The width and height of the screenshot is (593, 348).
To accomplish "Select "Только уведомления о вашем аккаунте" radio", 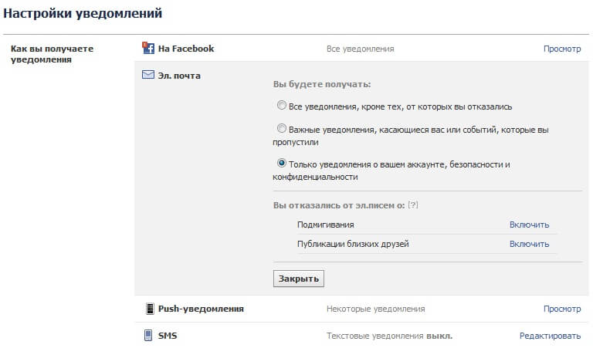I will [281, 164].
